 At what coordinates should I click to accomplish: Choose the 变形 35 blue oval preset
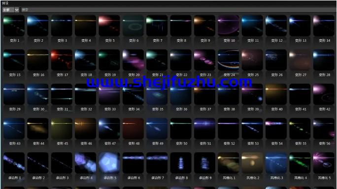point(157,94)
